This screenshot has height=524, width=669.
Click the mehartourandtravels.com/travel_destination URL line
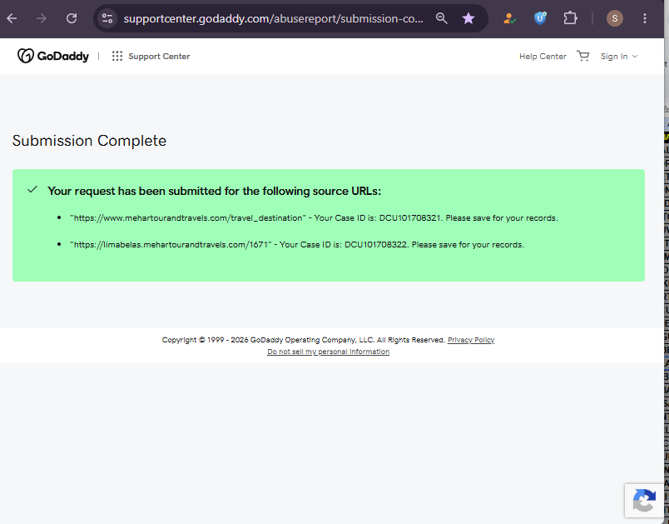(x=314, y=218)
